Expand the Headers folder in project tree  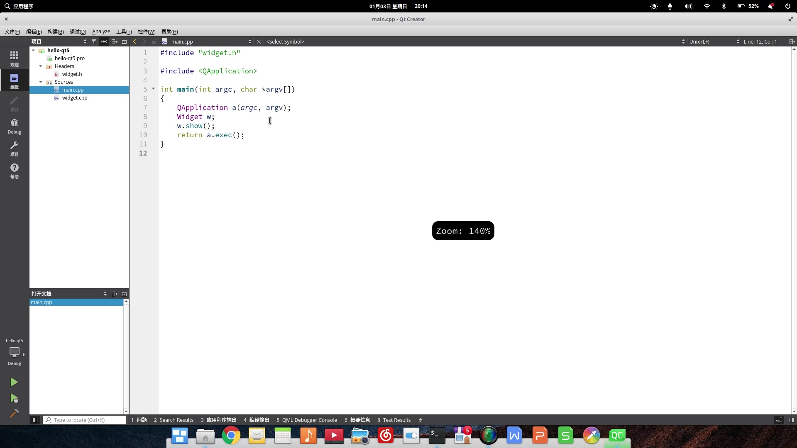(x=41, y=66)
